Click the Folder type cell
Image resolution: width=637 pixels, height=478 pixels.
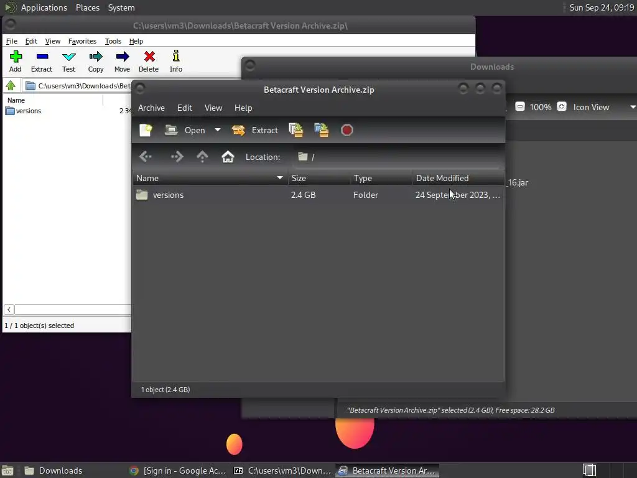pos(366,195)
